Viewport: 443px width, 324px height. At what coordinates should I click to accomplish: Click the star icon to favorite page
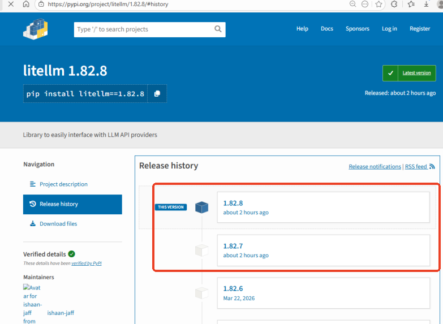click(379, 4)
